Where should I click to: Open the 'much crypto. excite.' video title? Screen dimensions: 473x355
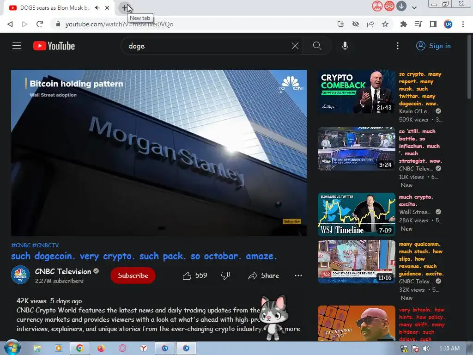pos(416,201)
